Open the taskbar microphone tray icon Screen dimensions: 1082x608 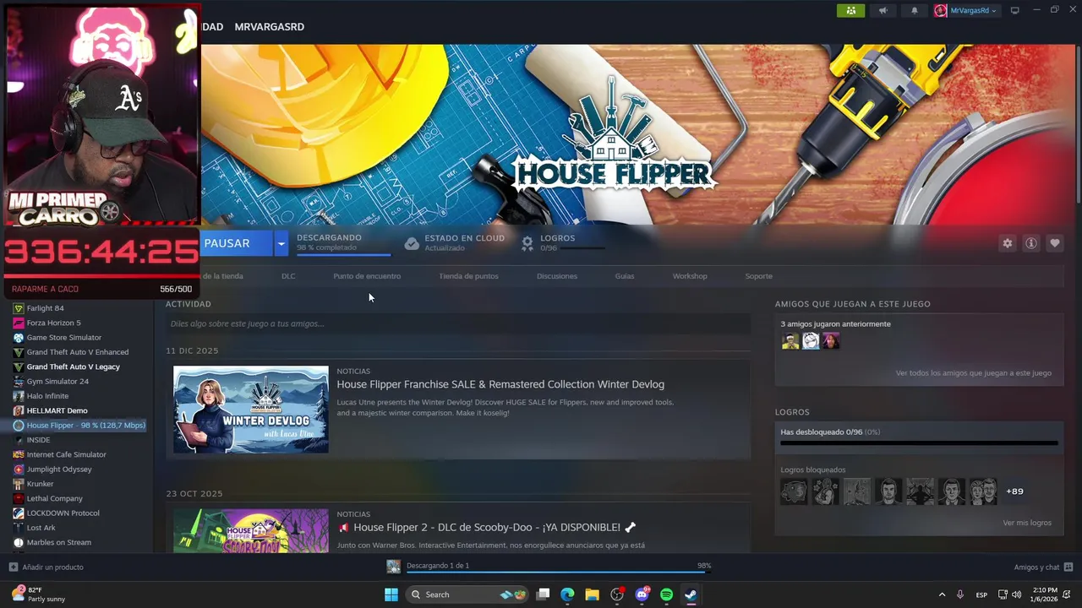960,594
